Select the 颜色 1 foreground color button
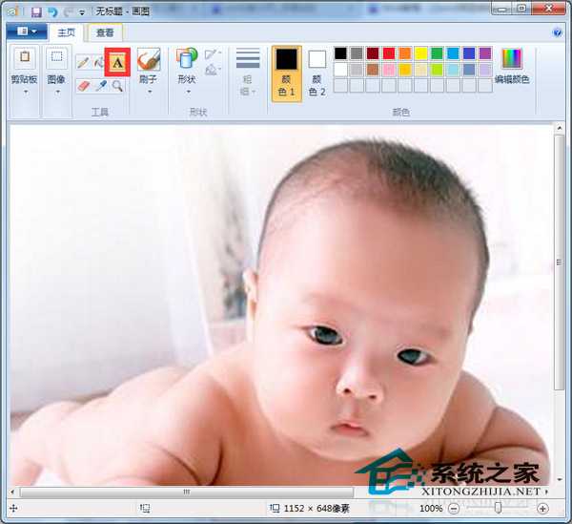 click(286, 73)
